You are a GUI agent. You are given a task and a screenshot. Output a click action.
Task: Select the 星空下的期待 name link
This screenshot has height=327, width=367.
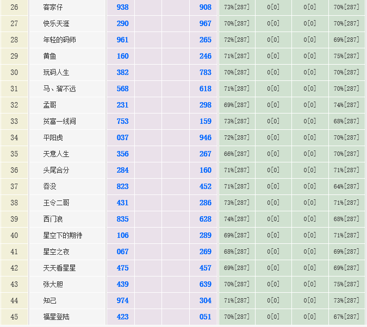tap(63, 235)
